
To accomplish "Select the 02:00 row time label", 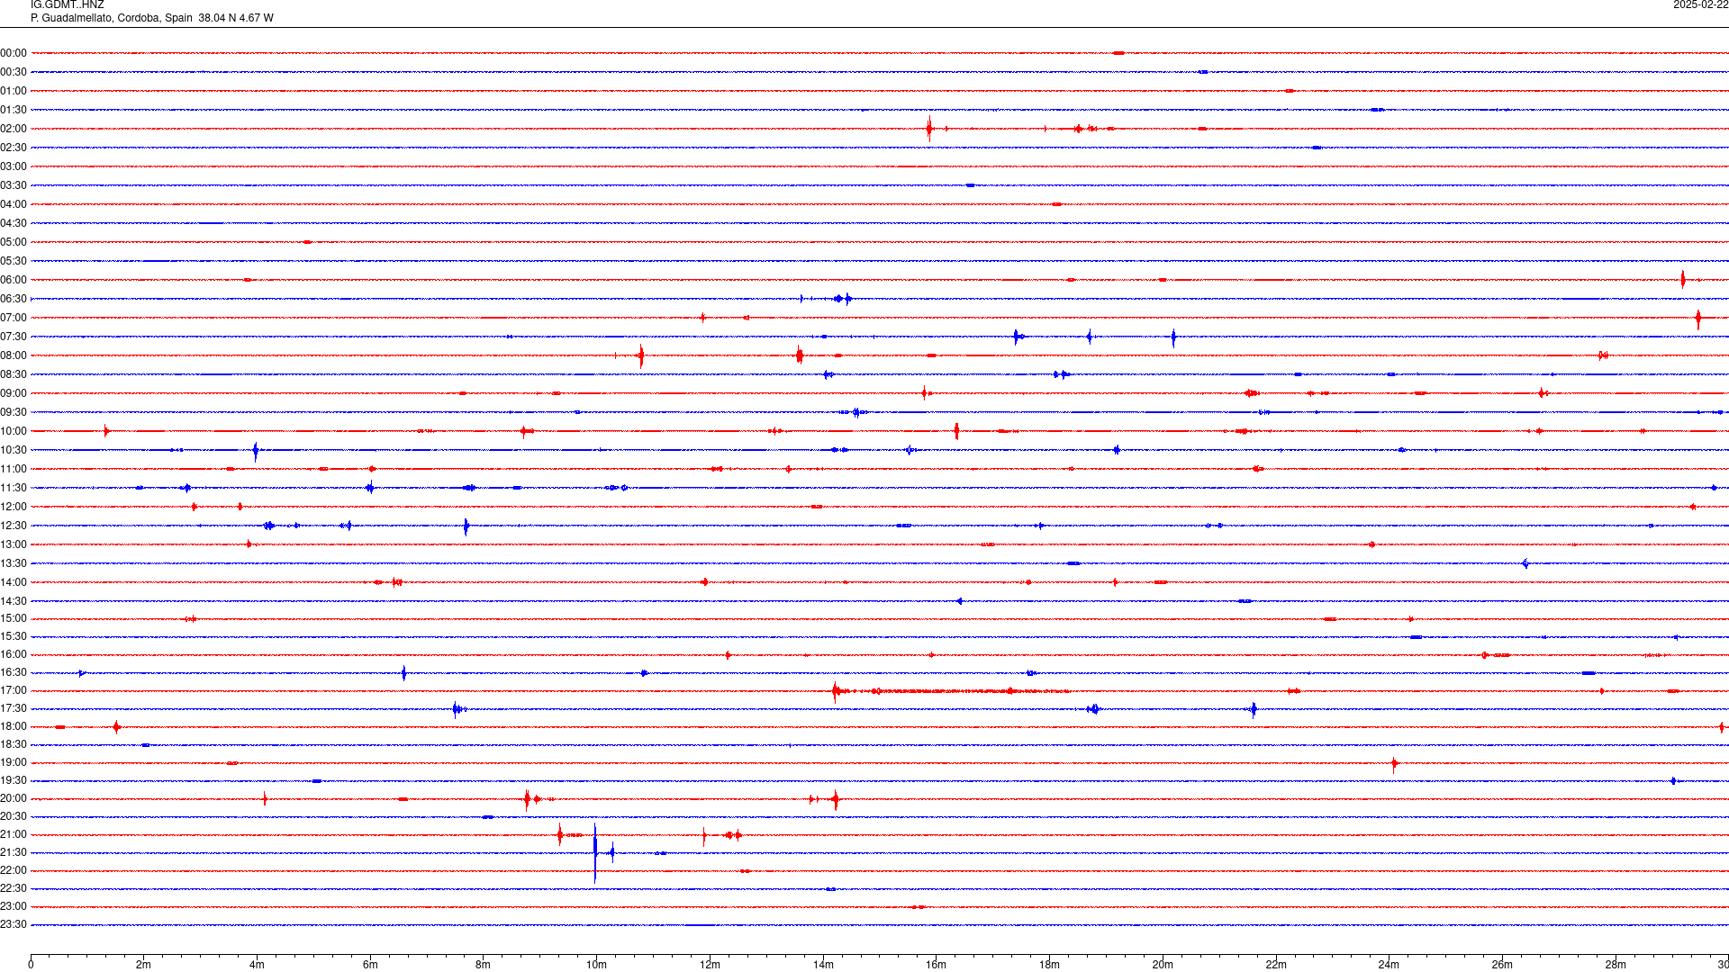I will [x=14, y=129].
